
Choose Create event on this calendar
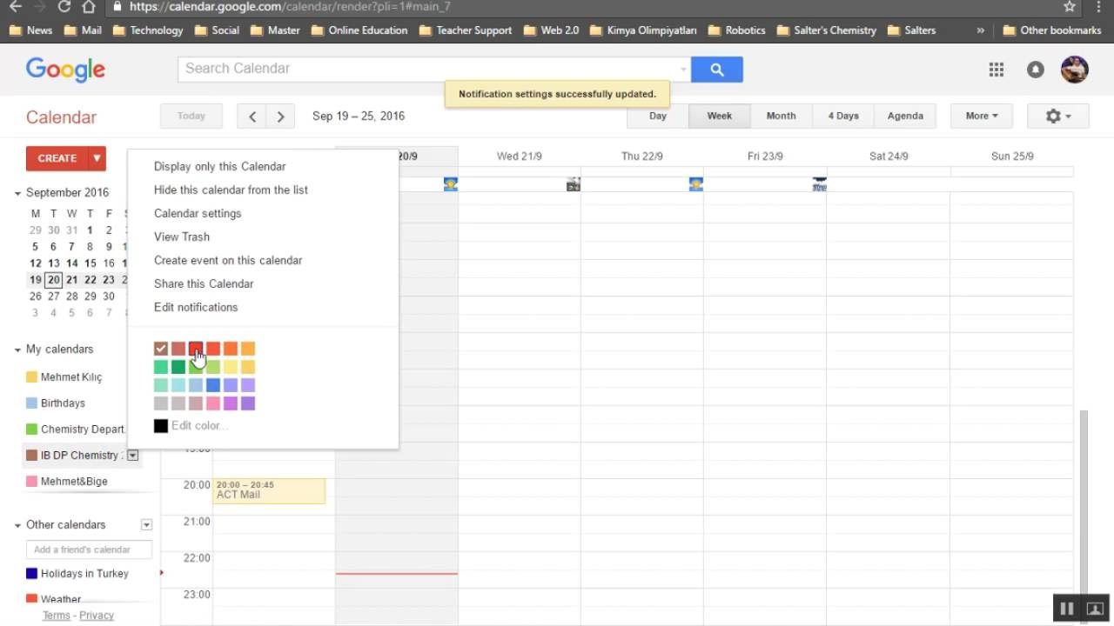[x=228, y=260]
